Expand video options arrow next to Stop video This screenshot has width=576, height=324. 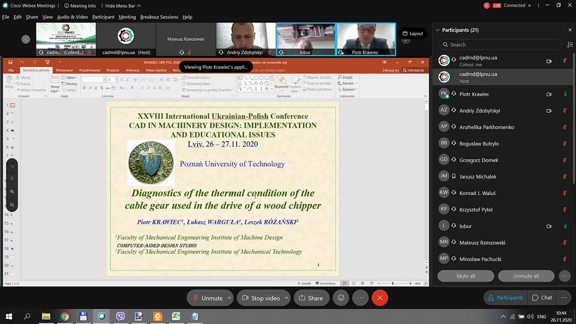[x=286, y=298]
